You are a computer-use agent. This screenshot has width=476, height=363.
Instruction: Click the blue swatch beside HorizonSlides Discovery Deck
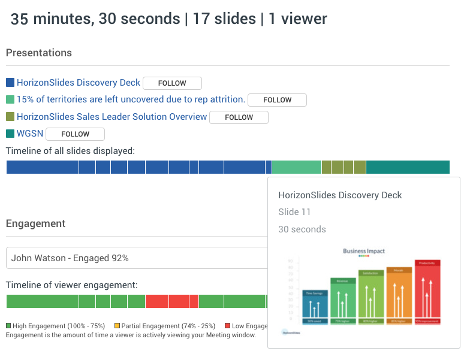tap(10, 83)
